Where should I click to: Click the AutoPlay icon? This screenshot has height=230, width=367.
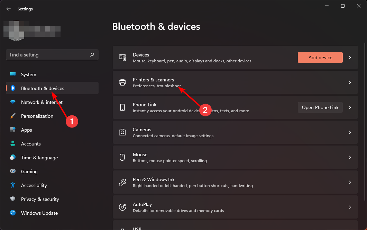122,207
